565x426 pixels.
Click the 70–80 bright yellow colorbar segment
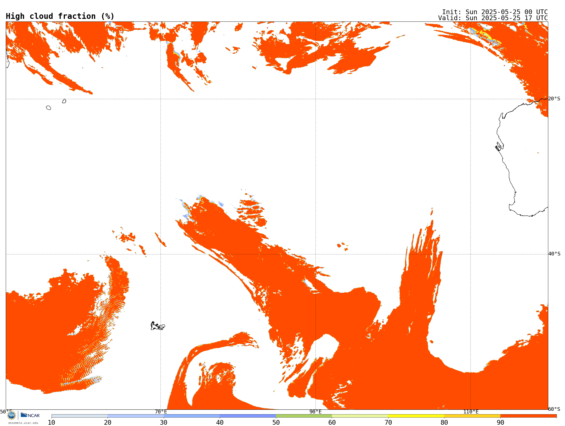pyautogui.click(x=416, y=416)
